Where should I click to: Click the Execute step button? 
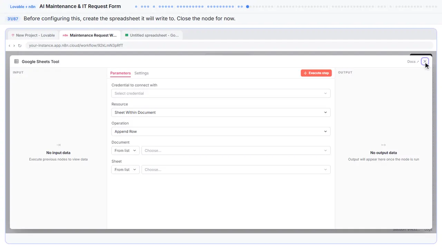point(316,73)
